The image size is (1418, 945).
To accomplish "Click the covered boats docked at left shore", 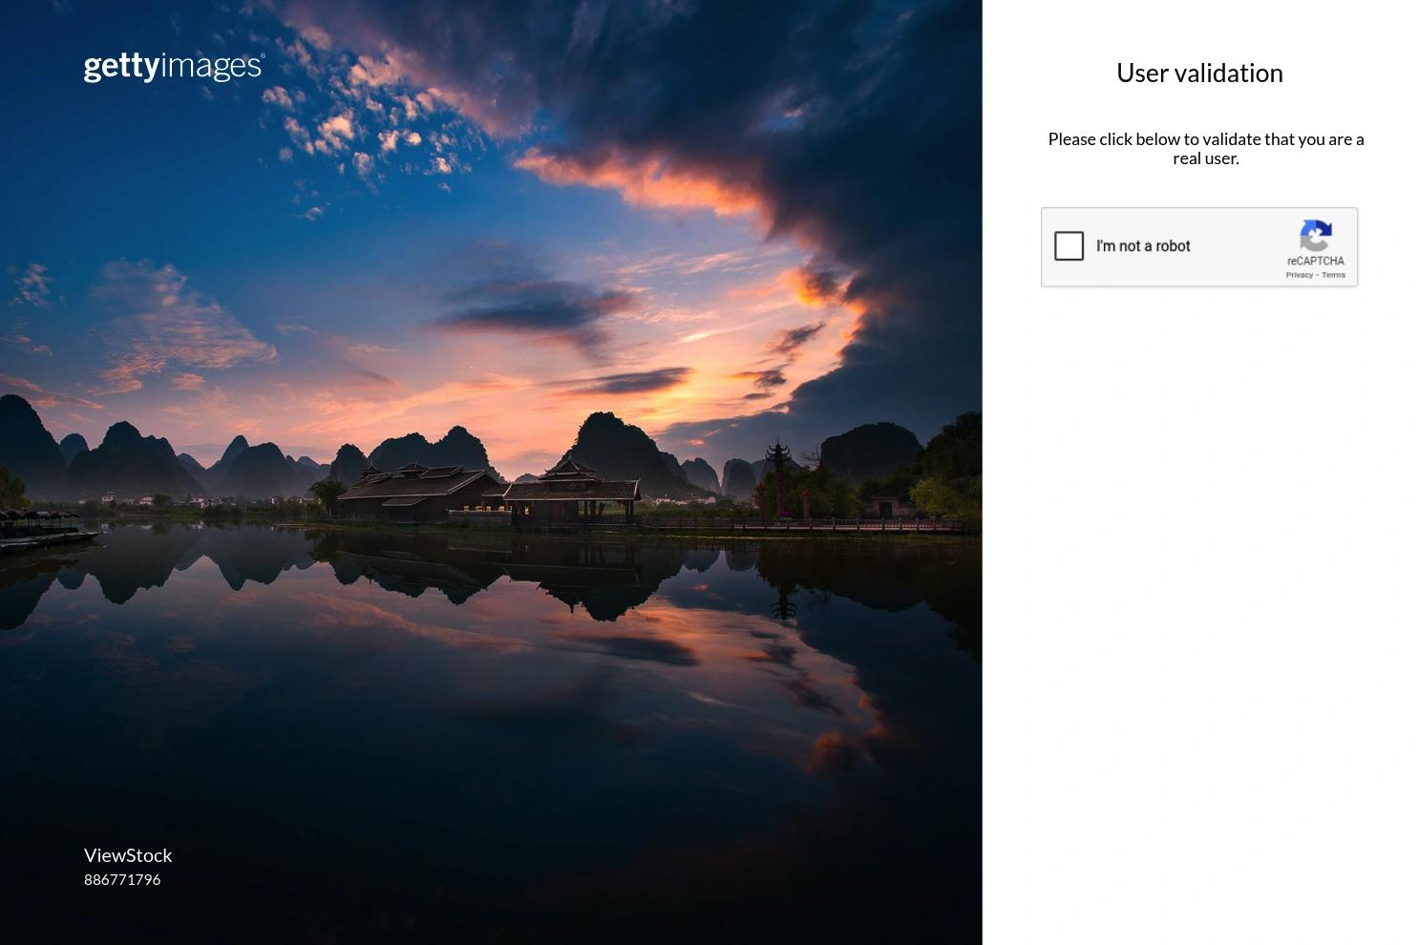I will 46,529.
